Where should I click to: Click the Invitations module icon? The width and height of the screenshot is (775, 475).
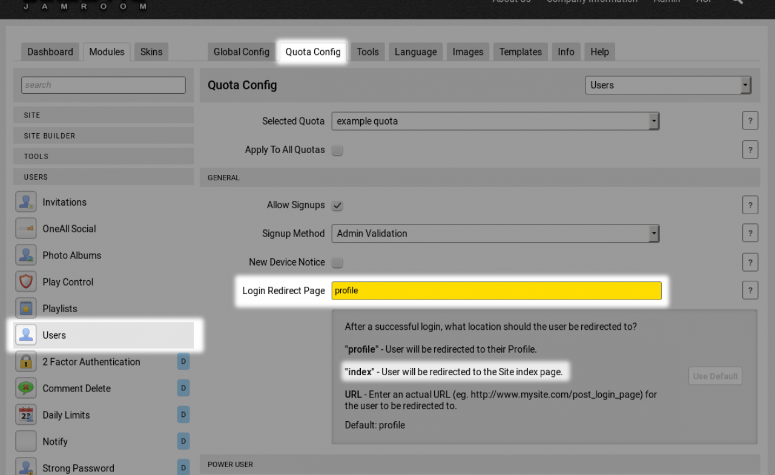26,202
